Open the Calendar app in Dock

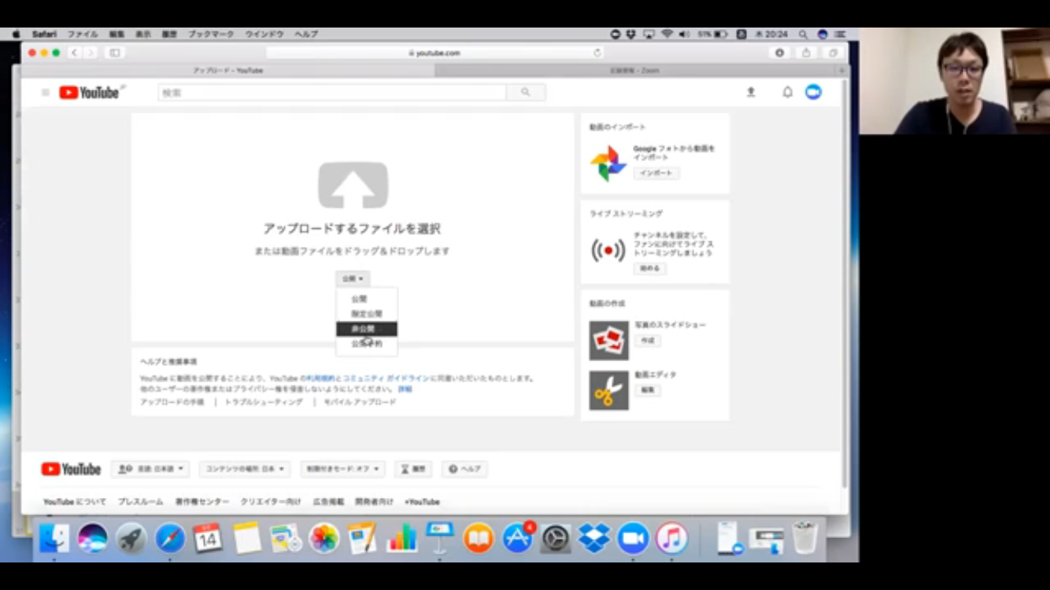click(x=208, y=539)
